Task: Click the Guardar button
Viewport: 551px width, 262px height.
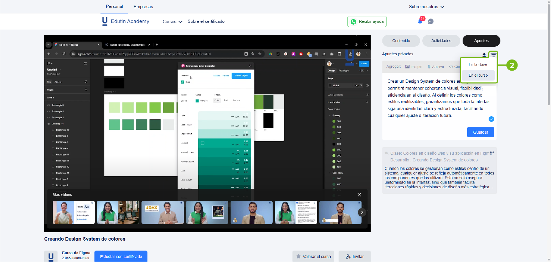Action: point(480,132)
